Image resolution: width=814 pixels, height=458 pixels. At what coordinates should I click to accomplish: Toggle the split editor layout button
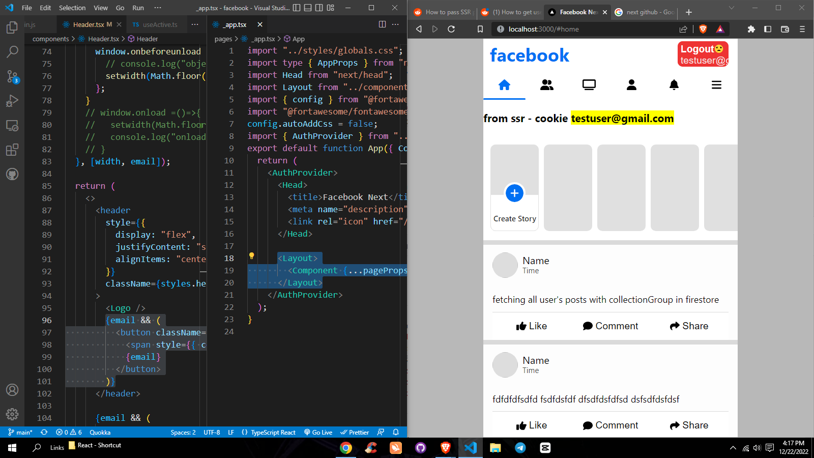pyautogui.click(x=382, y=24)
